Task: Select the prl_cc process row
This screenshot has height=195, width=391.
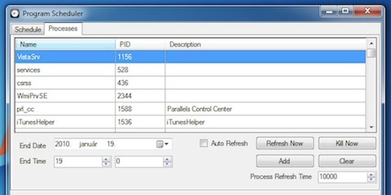Action: (x=191, y=109)
